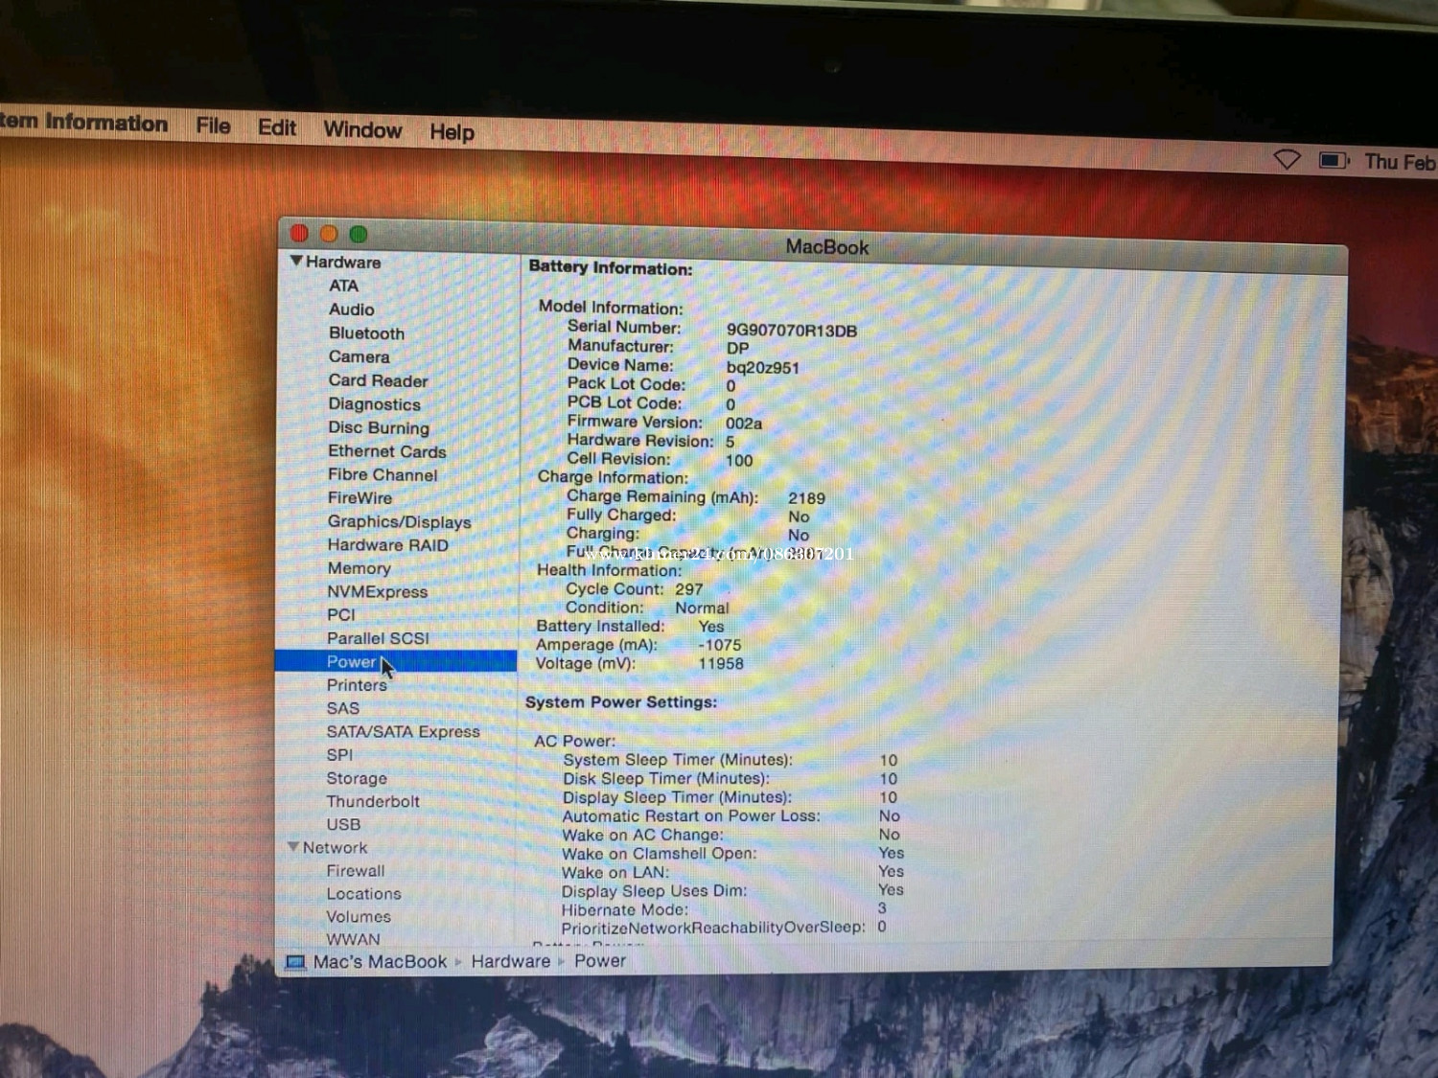
Task: Click the computer icon beside Mac's MacBook
Action: pos(295,961)
